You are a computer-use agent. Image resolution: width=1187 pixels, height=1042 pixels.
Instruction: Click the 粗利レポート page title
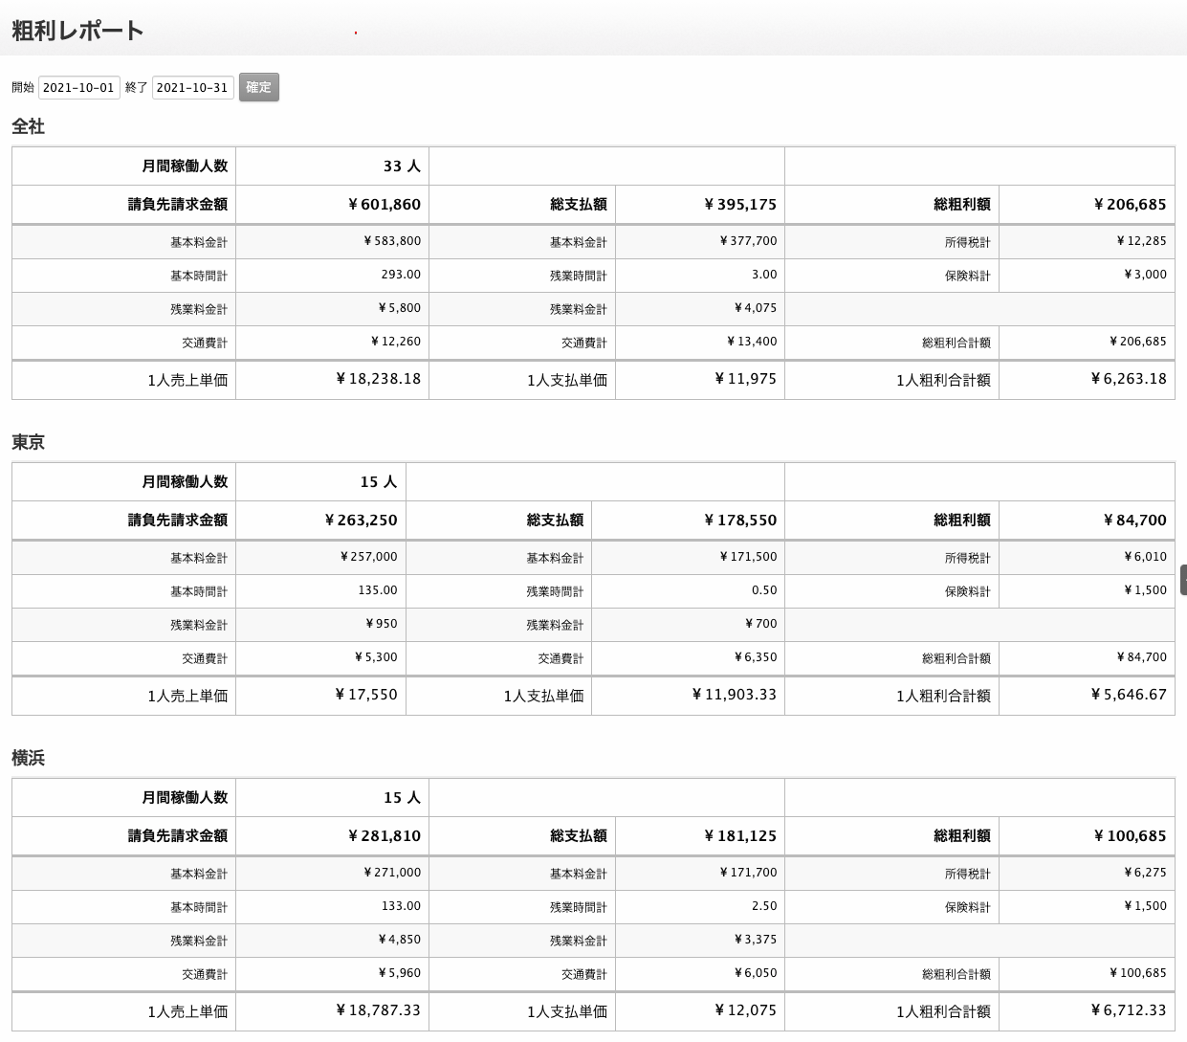77,31
